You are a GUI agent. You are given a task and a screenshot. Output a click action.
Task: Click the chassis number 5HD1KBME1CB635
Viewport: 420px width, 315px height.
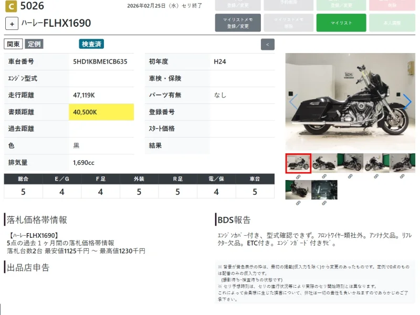[x=100, y=61]
